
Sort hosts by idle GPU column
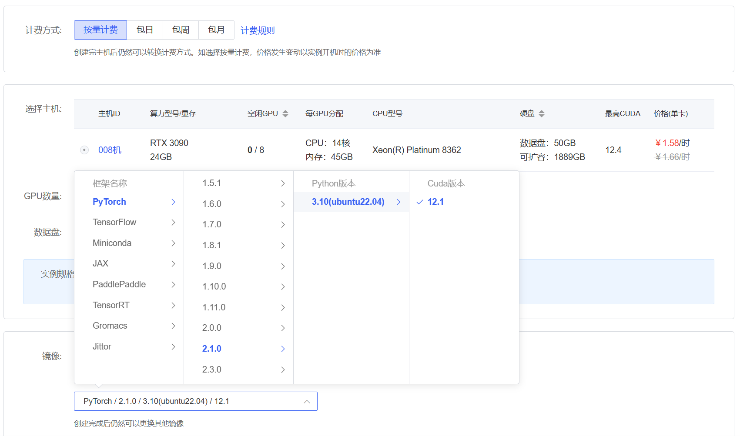coord(285,113)
